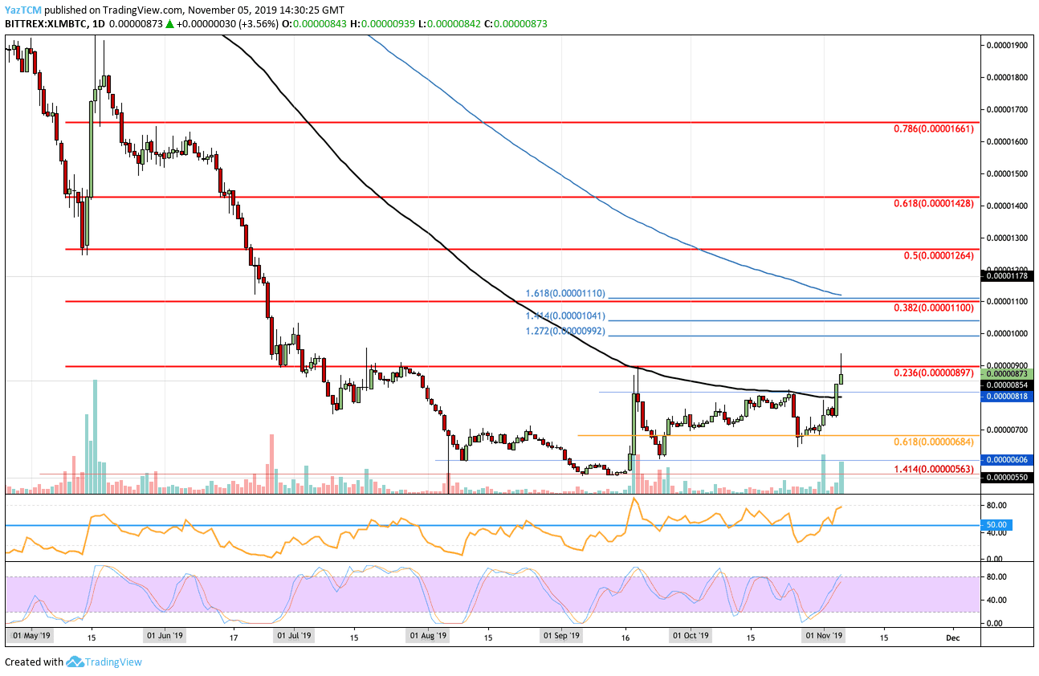Select the 0.382(0.00001100) Fibonacci label

[934, 307]
